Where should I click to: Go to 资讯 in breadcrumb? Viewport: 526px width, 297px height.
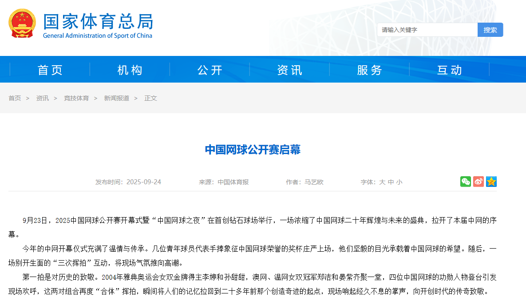pyautogui.click(x=43, y=98)
